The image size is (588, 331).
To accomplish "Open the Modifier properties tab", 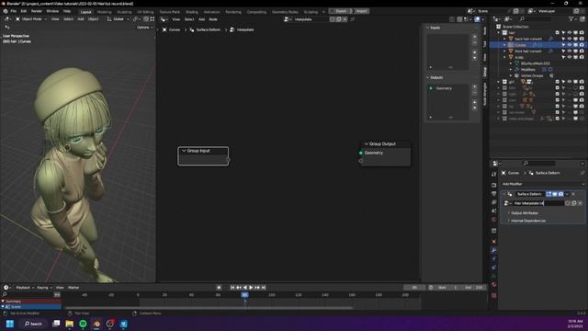I will 494,250.
